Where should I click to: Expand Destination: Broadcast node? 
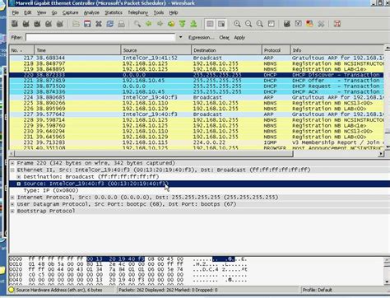(19, 177)
